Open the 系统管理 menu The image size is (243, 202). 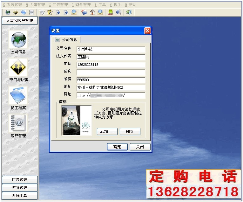pyautogui.click(x=13, y=5)
